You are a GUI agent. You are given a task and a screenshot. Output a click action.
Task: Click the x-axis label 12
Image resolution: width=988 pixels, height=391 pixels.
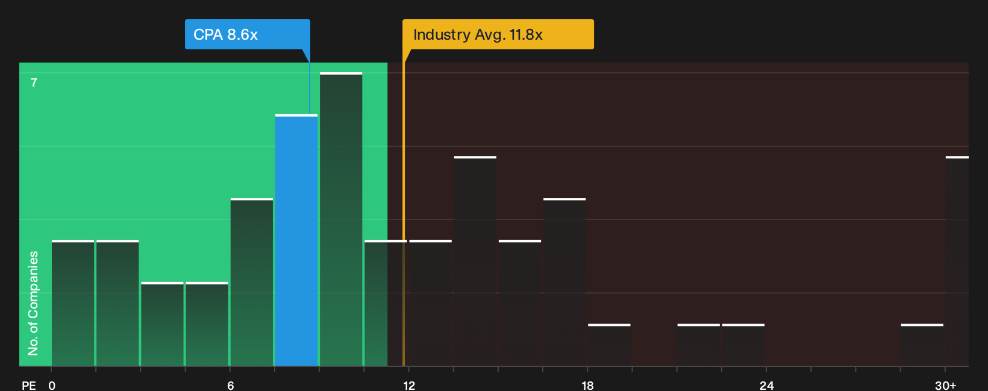point(409,385)
